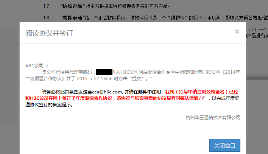The image size is (268, 154).
Task: Click the red 具有同等法律效力 phrase
Action: 185,98
